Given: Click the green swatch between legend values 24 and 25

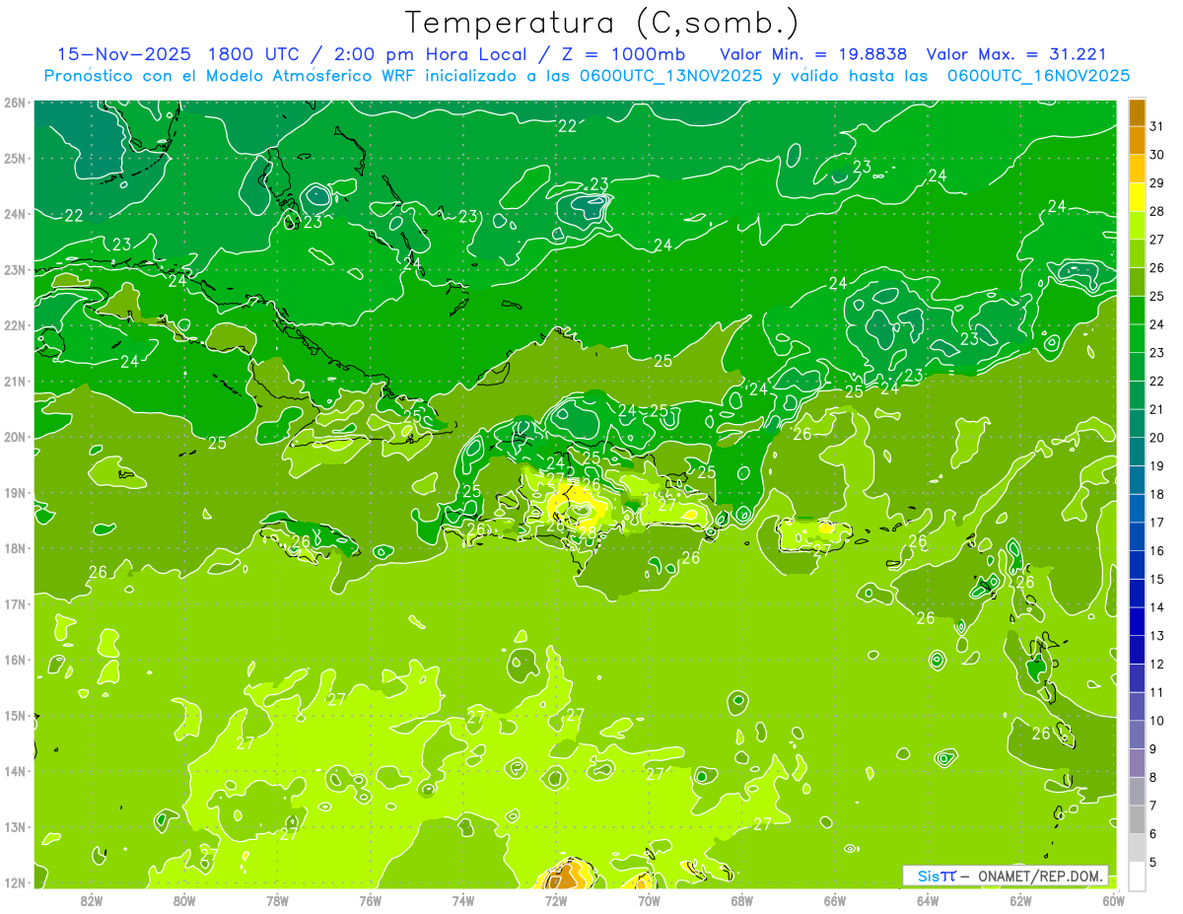Looking at the screenshot, I should (x=1137, y=310).
